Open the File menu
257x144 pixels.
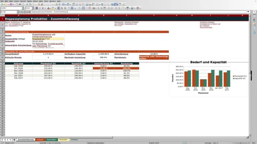tap(2, 1)
